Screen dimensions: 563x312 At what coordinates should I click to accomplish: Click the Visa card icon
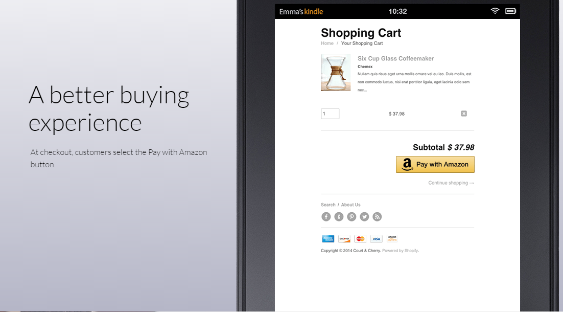[x=377, y=239]
